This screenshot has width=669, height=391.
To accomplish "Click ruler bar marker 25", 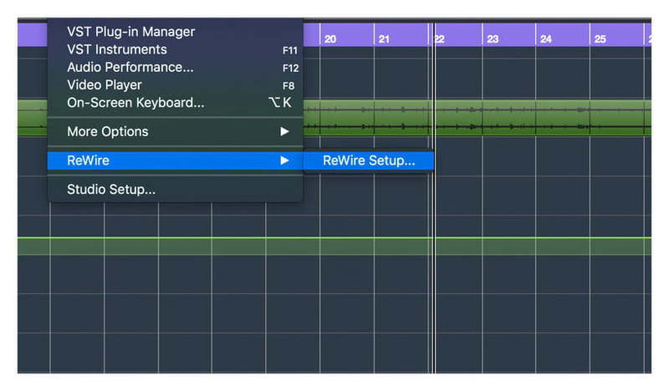I will click(x=600, y=39).
